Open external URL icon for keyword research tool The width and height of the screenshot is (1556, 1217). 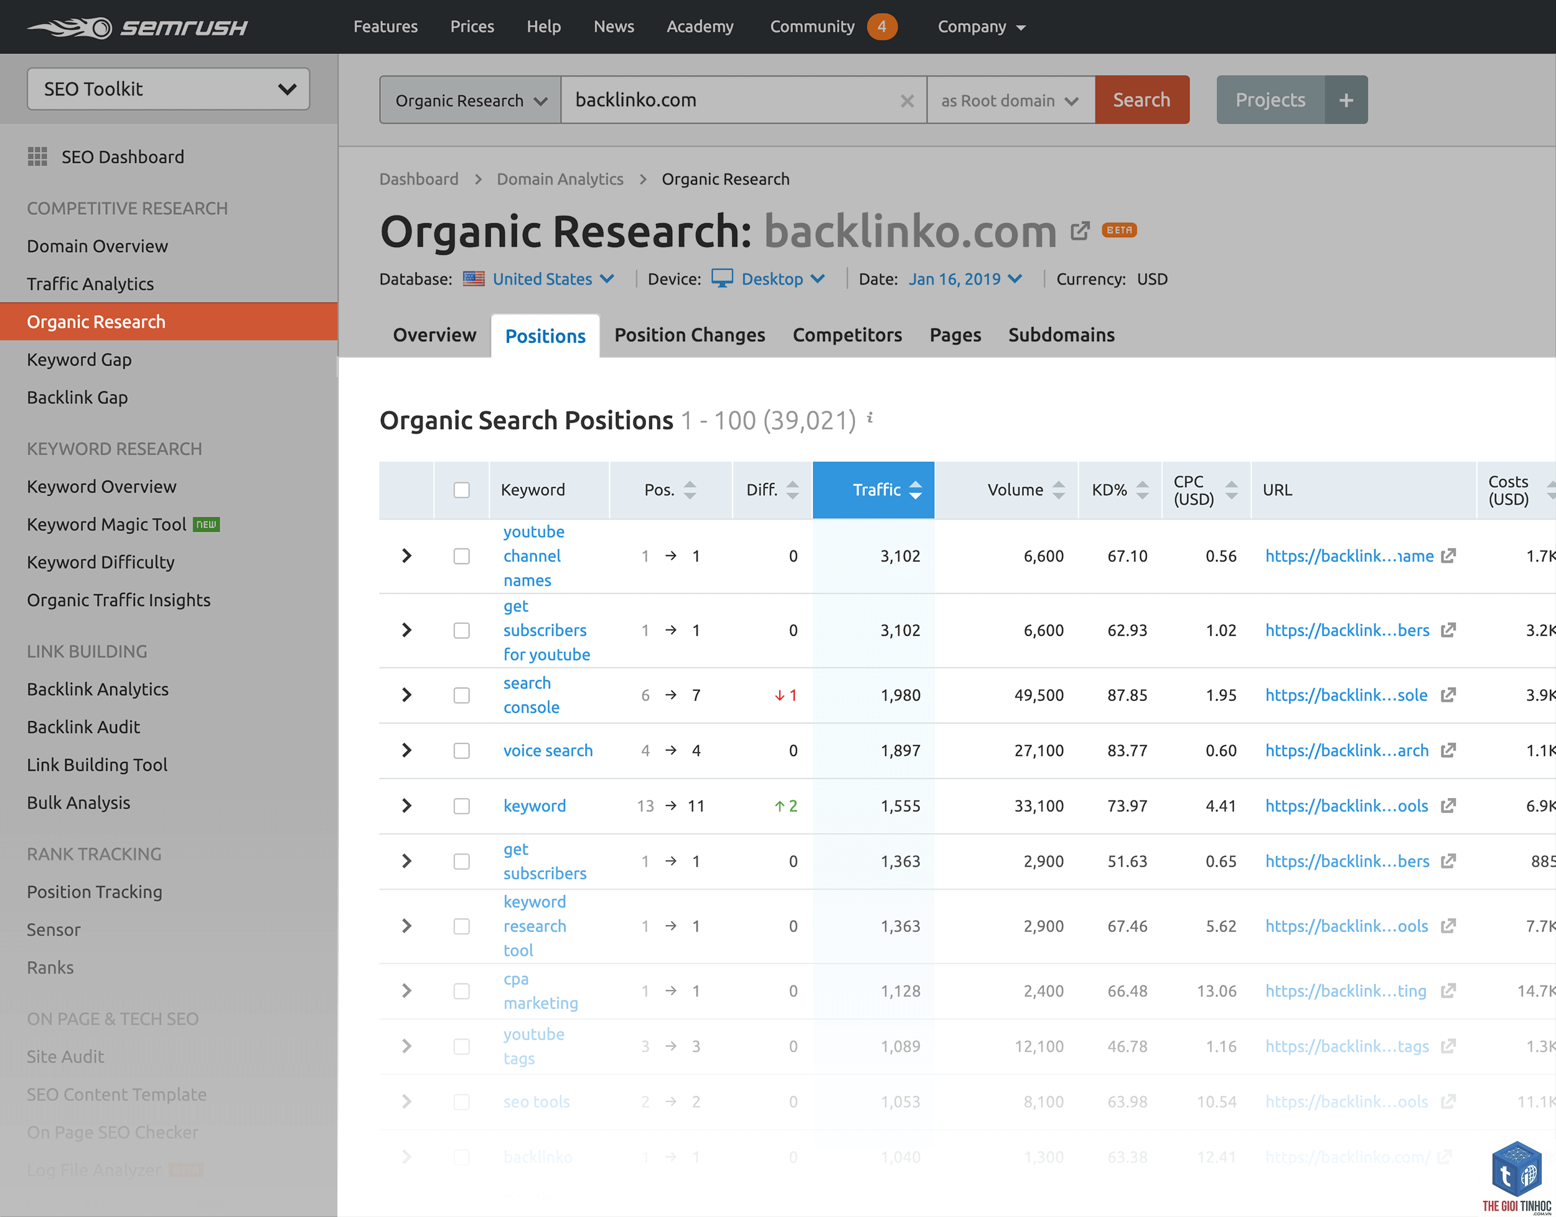click(1448, 926)
